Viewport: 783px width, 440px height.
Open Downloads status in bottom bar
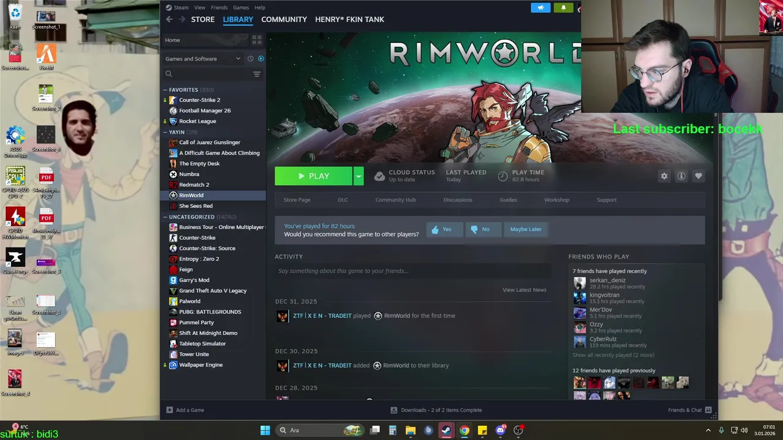click(436, 410)
